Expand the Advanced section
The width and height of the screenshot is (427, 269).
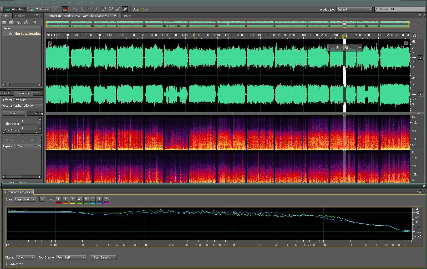coord(7,264)
